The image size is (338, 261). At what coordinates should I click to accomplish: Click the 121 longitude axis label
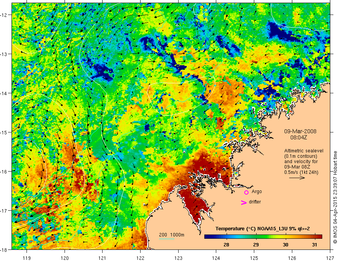coord(103,258)
